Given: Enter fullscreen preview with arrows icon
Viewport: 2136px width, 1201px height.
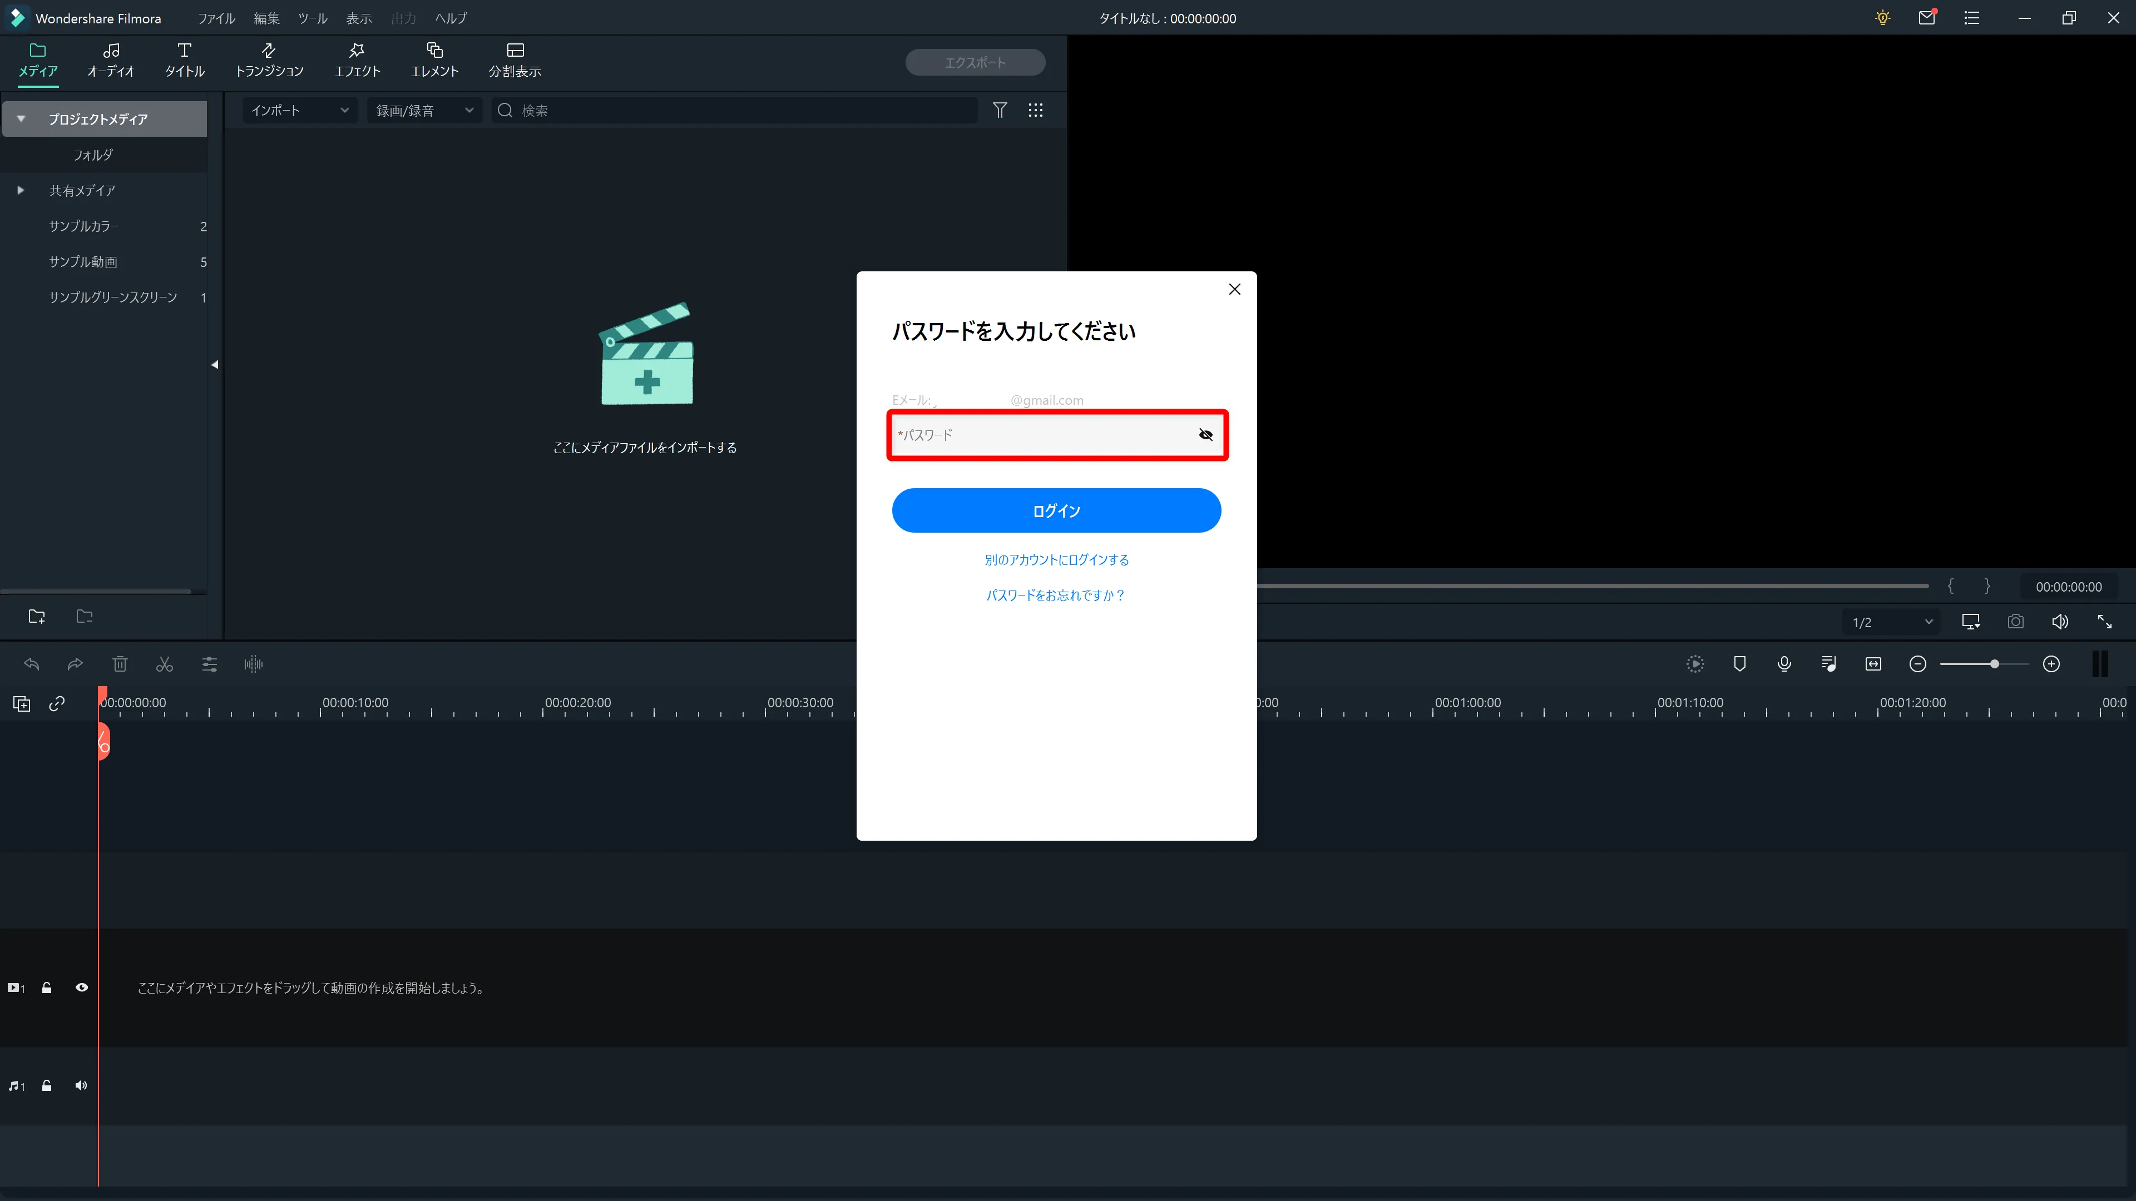Looking at the screenshot, I should [x=2104, y=622].
